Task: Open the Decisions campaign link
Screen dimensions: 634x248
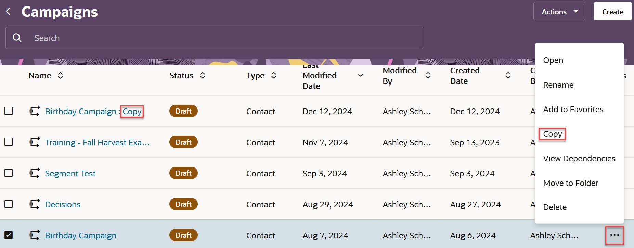Action: (63, 204)
